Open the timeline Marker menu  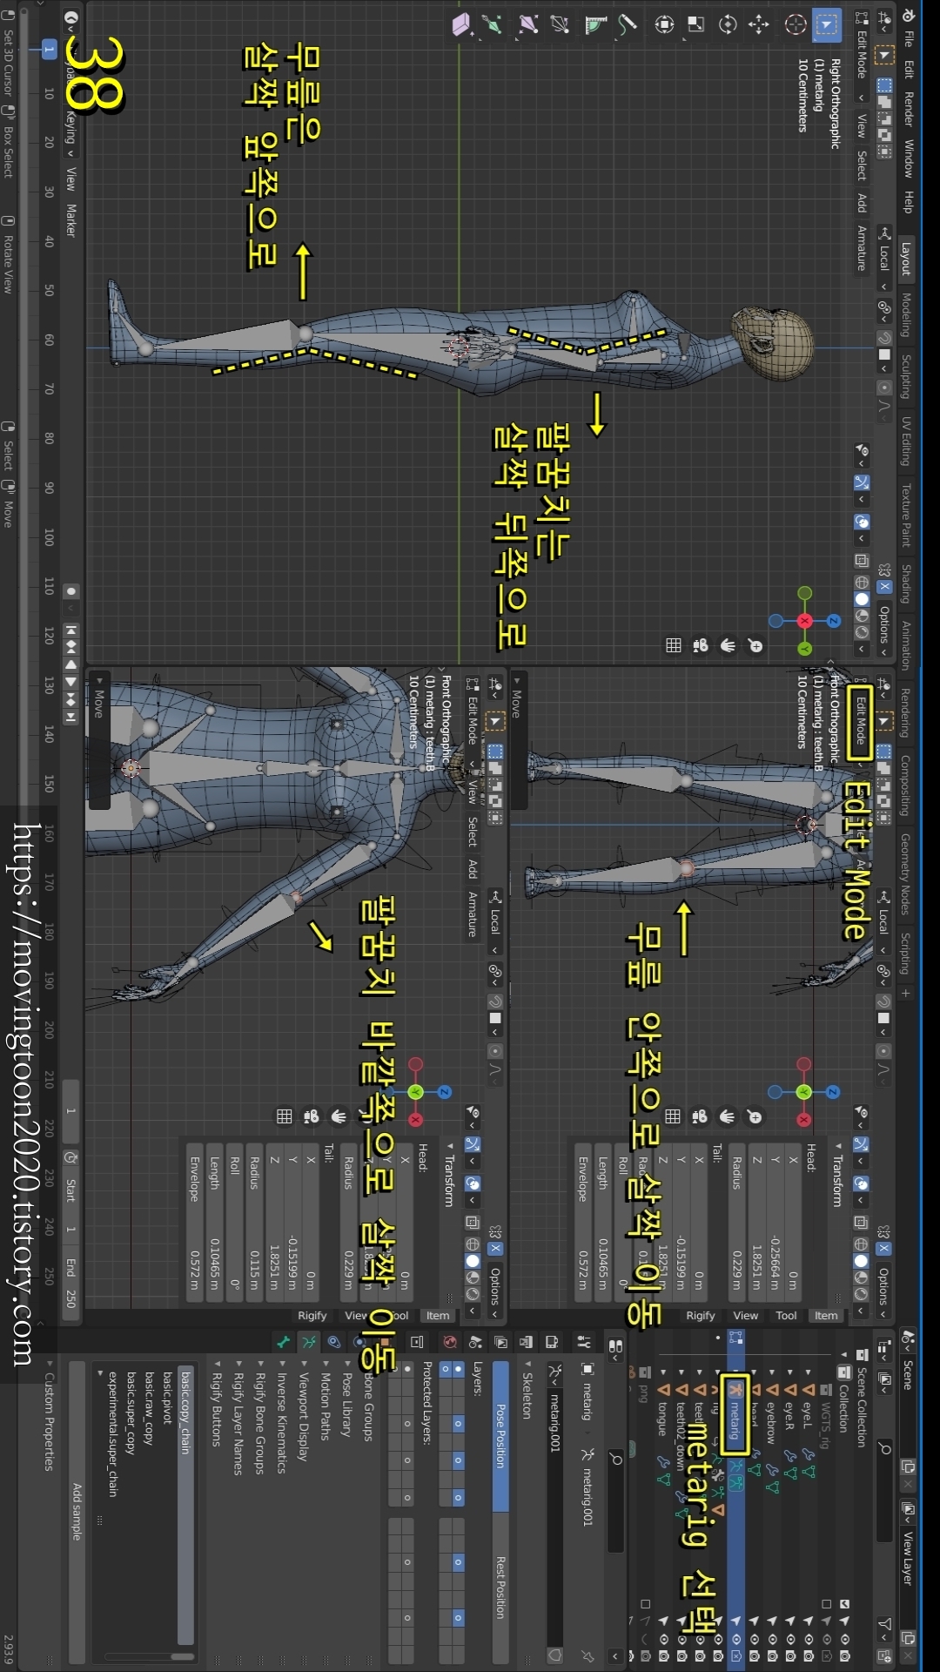coord(71,220)
